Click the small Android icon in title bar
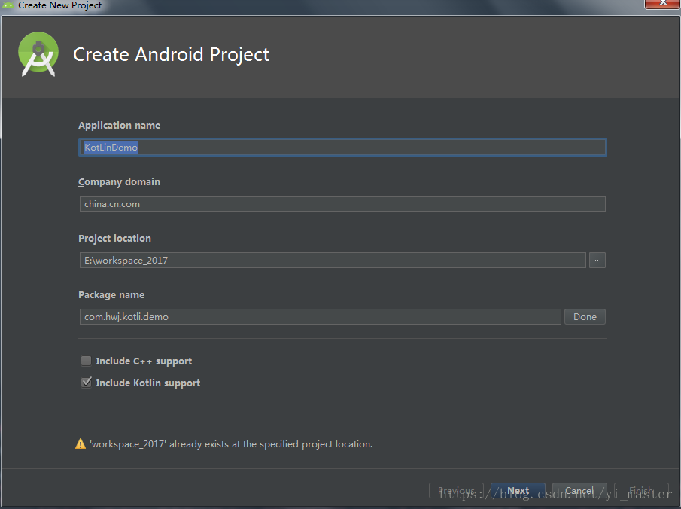This screenshot has height=509, width=681. (8, 5)
